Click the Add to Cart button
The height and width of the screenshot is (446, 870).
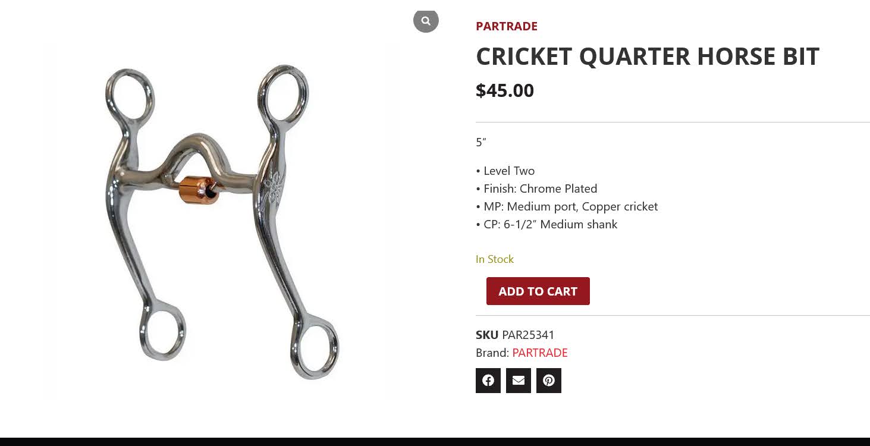pos(538,291)
